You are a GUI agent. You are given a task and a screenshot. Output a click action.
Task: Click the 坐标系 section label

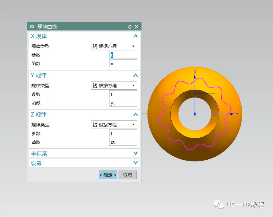[39, 154]
